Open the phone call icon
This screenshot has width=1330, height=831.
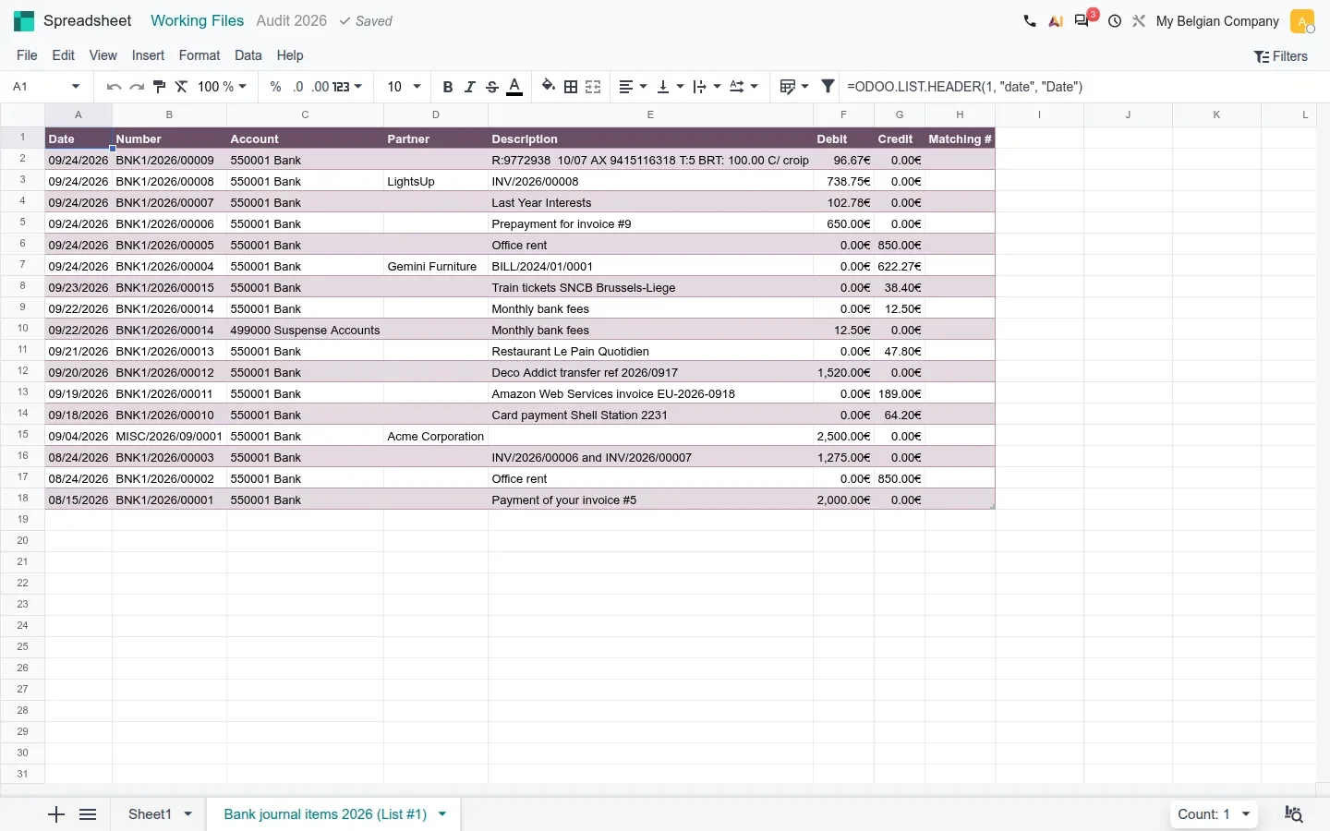[x=1030, y=21]
